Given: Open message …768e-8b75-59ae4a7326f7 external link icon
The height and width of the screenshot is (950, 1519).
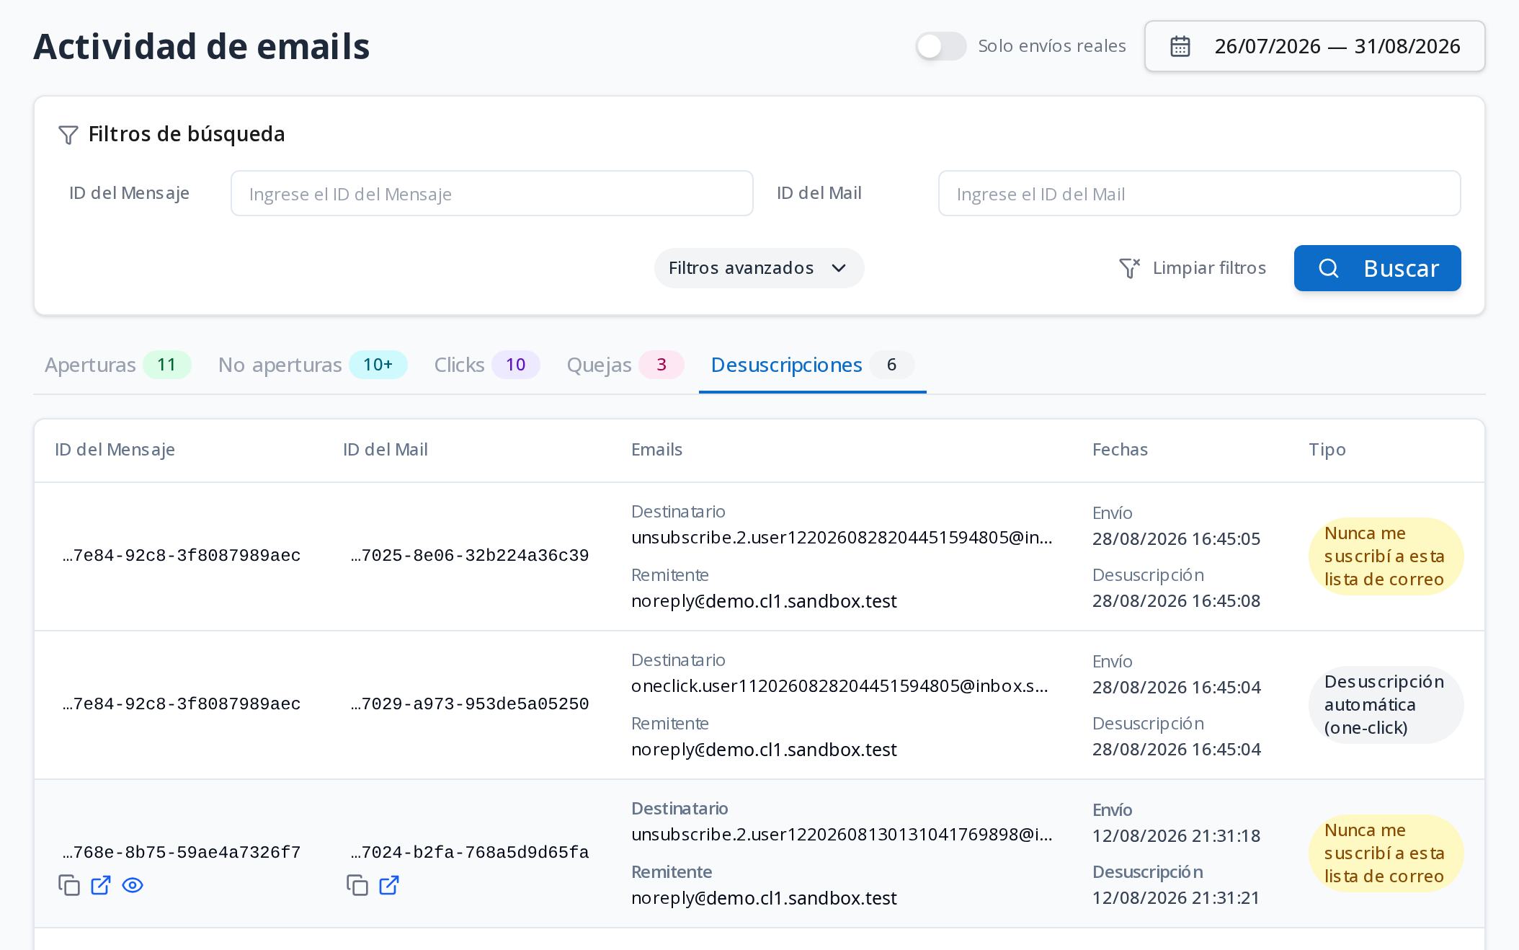Looking at the screenshot, I should (x=101, y=885).
